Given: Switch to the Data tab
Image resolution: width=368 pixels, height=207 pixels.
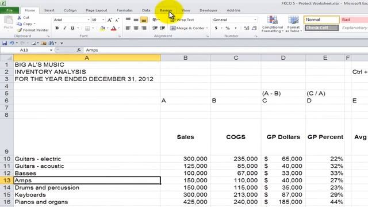Looking at the screenshot, I should pyautogui.click(x=146, y=10).
